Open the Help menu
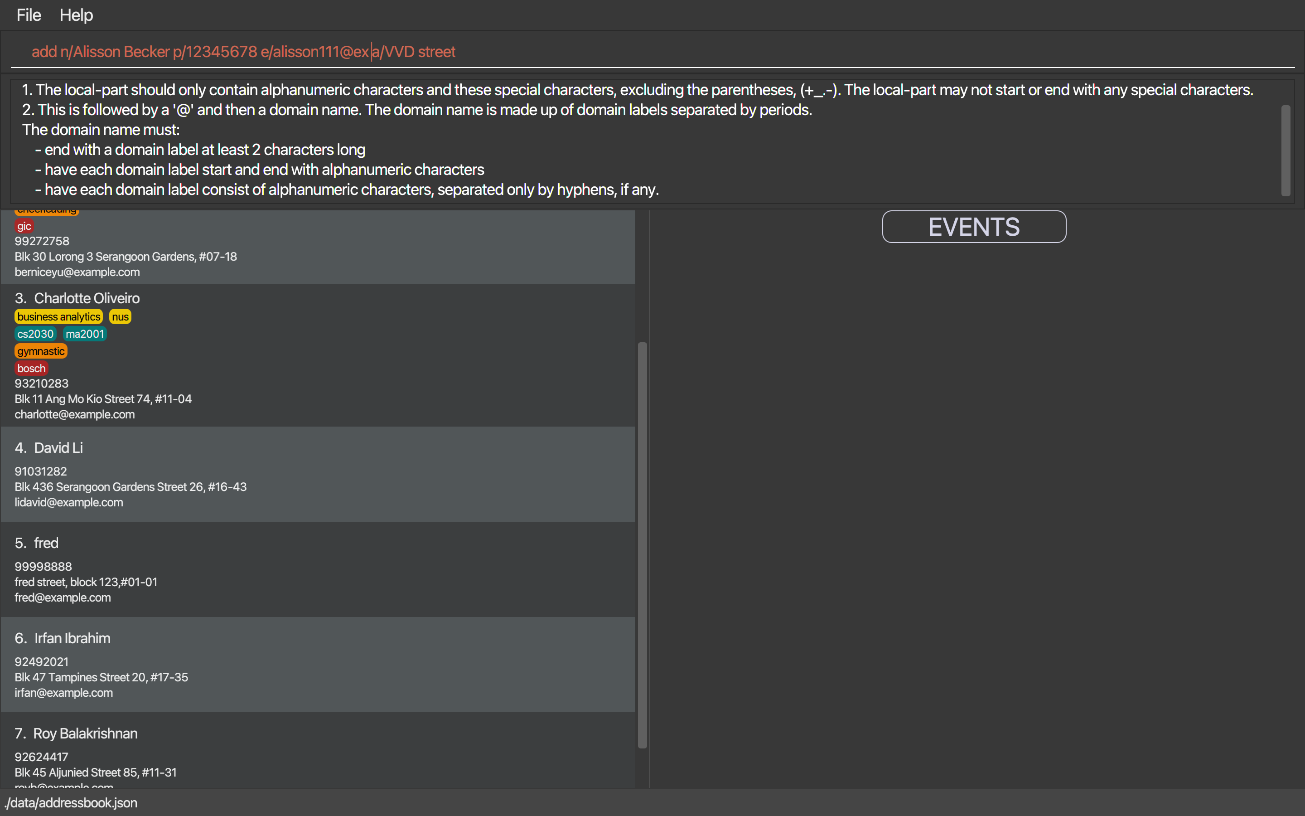This screenshot has width=1305, height=816. click(x=76, y=15)
